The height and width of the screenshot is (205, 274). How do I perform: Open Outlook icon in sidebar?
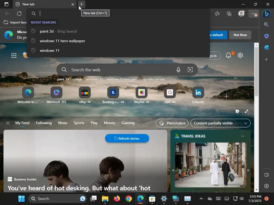click(266, 47)
